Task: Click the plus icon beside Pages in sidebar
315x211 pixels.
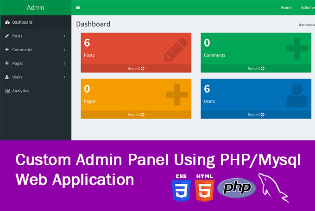Action: [x=7, y=63]
